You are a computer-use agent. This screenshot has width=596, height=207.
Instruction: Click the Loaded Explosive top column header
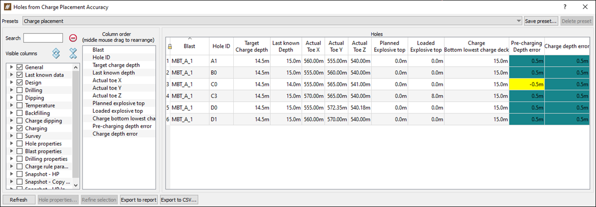(x=426, y=46)
